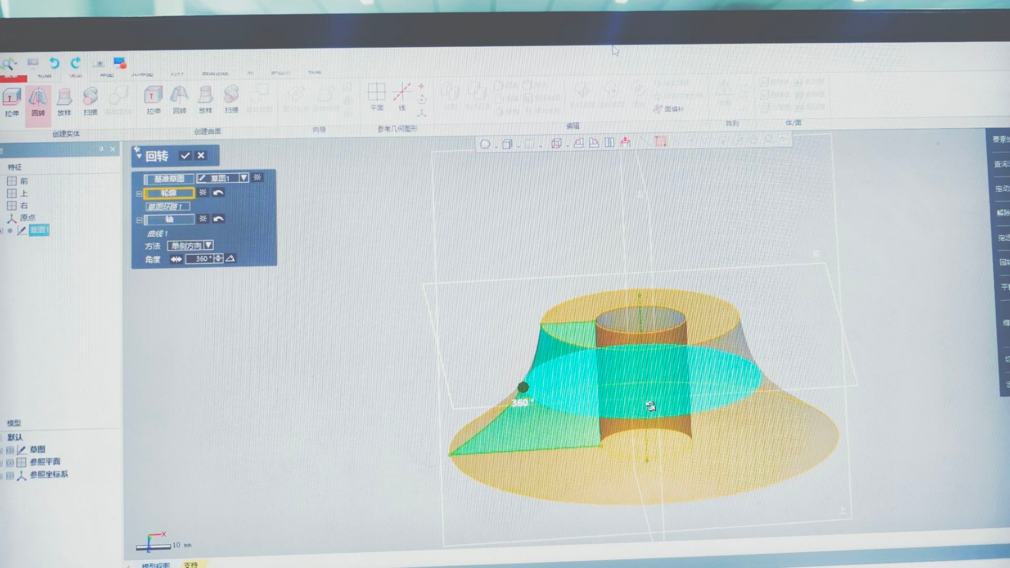This screenshot has height=568, width=1010.
Task: Click the surface 拉伸 extrude icon
Action: click(x=153, y=100)
